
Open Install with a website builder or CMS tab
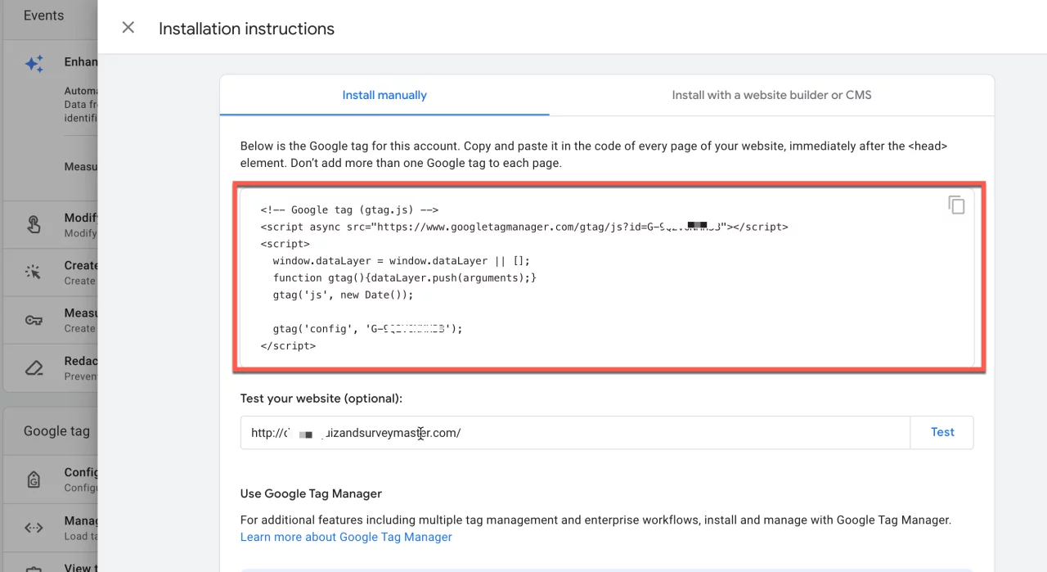771,95
